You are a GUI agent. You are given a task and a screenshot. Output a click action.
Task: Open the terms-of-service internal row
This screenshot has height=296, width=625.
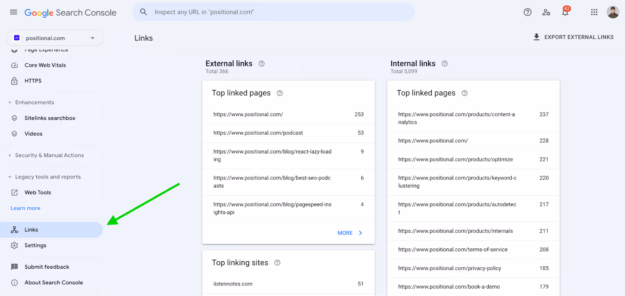click(x=473, y=250)
